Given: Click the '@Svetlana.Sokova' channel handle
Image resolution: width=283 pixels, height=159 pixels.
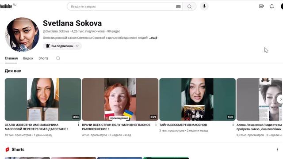Looking at the screenshot, I should pos(56,31).
